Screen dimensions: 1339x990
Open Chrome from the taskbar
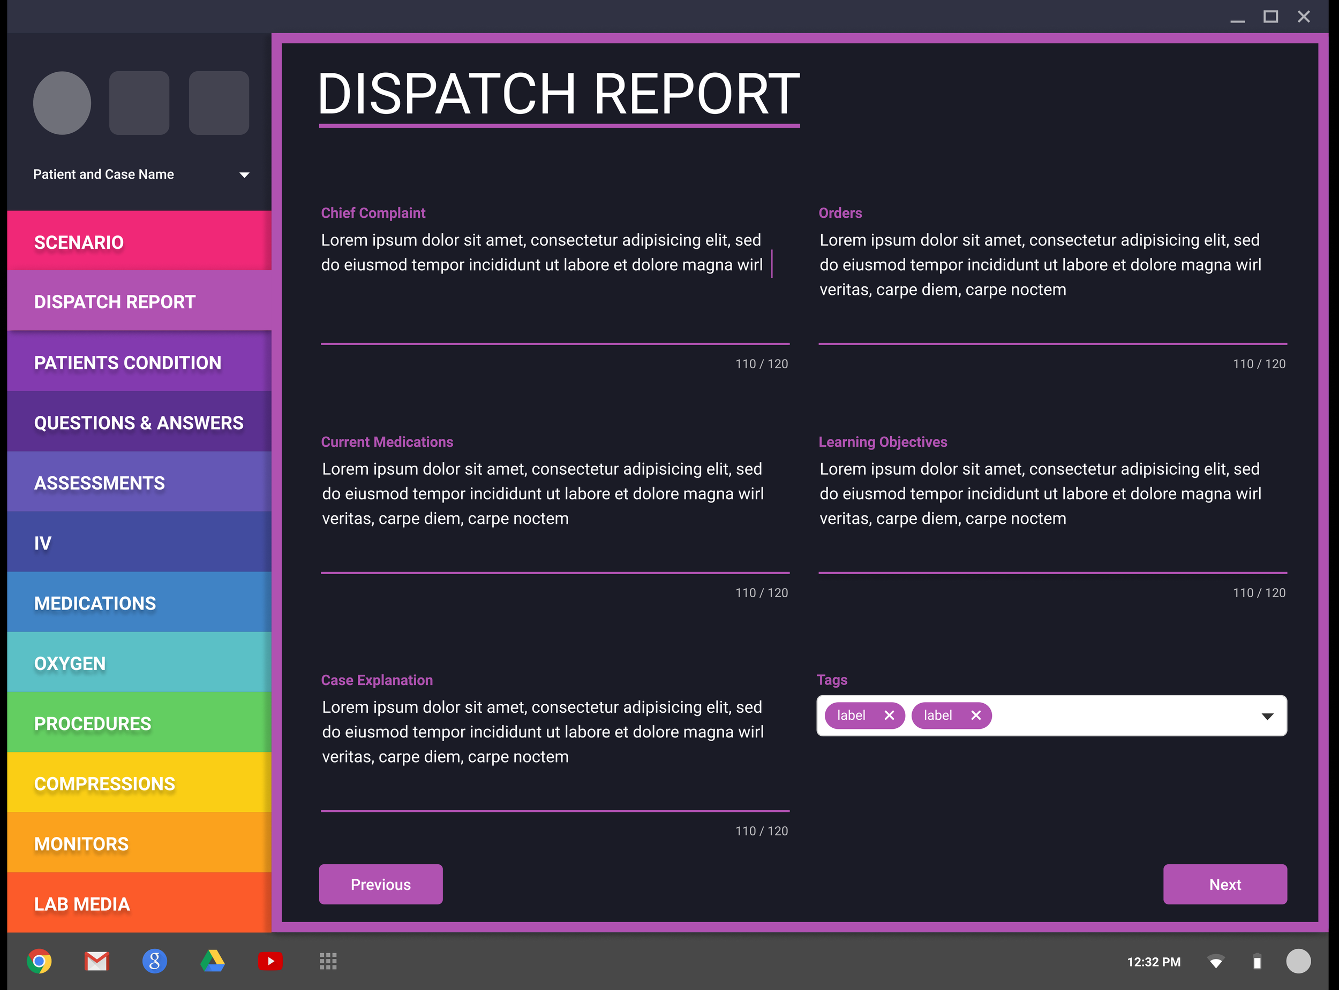click(39, 961)
